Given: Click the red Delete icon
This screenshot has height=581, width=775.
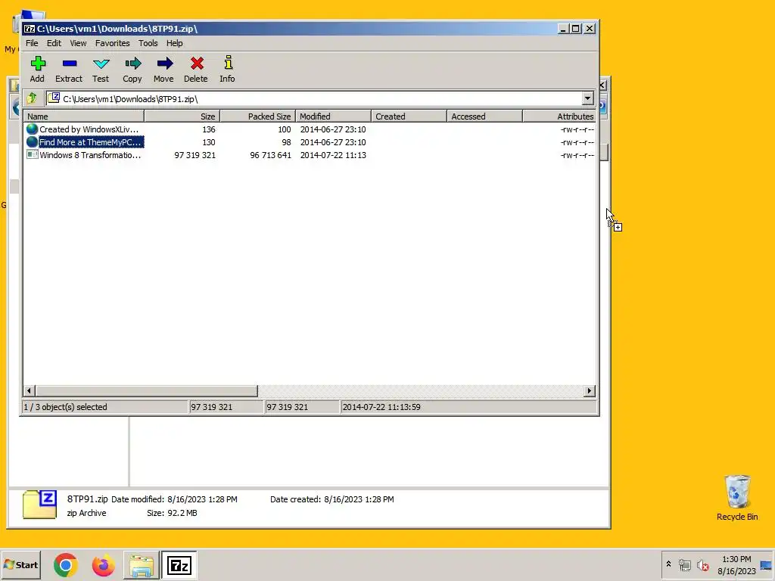Looking at the screenshot, I should pyautogui.click(x=197, y=64).
